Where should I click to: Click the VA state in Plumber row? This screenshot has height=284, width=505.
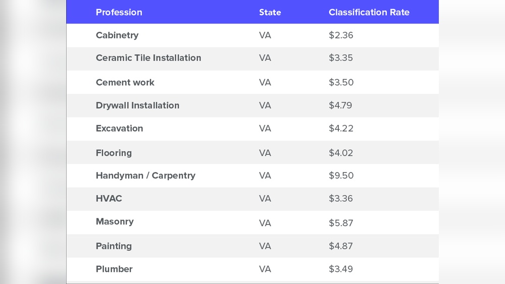[265, 269]
